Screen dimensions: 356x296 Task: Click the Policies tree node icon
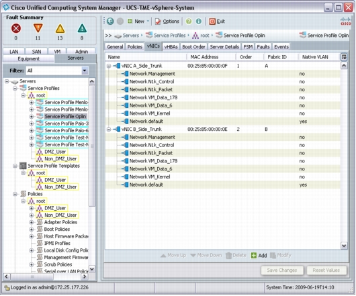coord(23,194)
